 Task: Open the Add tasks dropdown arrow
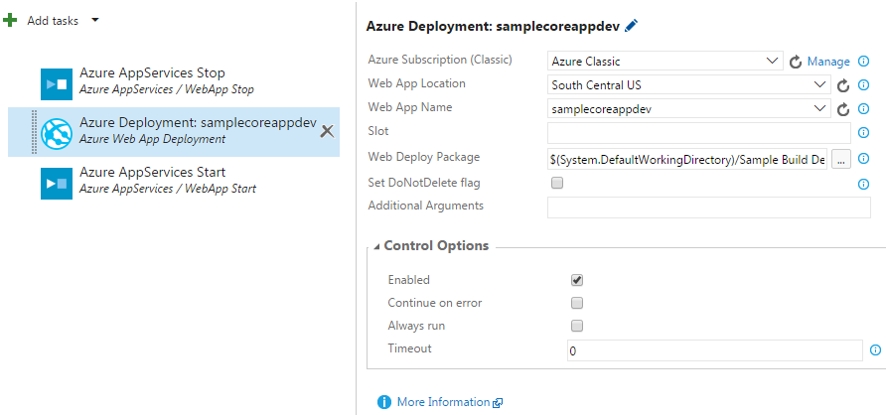tap(94, 20)
